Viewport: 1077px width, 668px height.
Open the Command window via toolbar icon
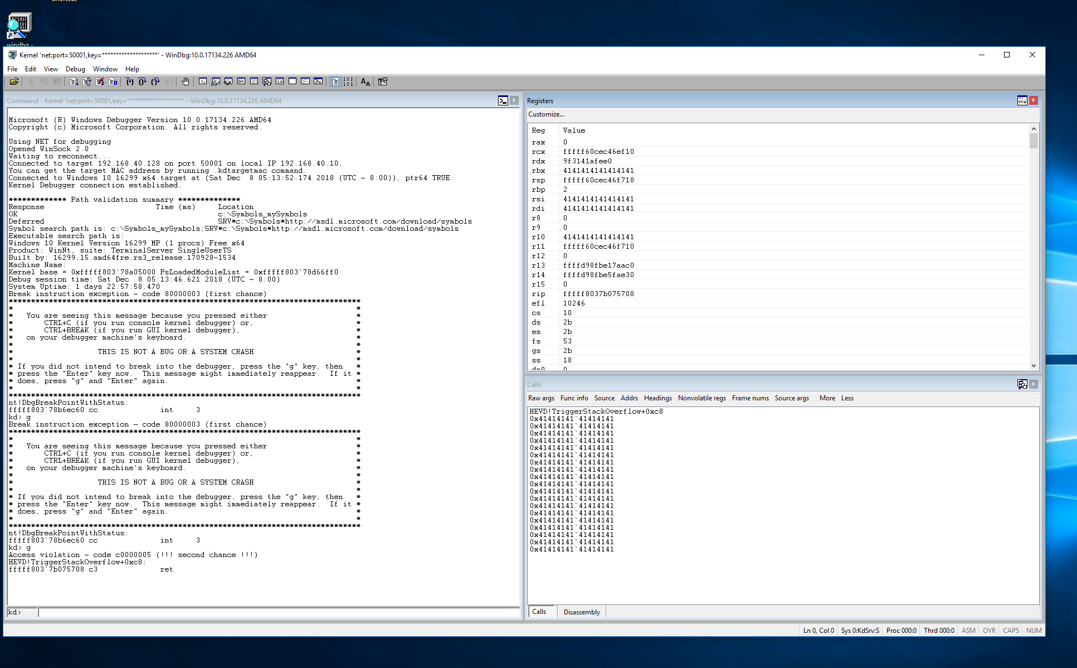(203, 82)
